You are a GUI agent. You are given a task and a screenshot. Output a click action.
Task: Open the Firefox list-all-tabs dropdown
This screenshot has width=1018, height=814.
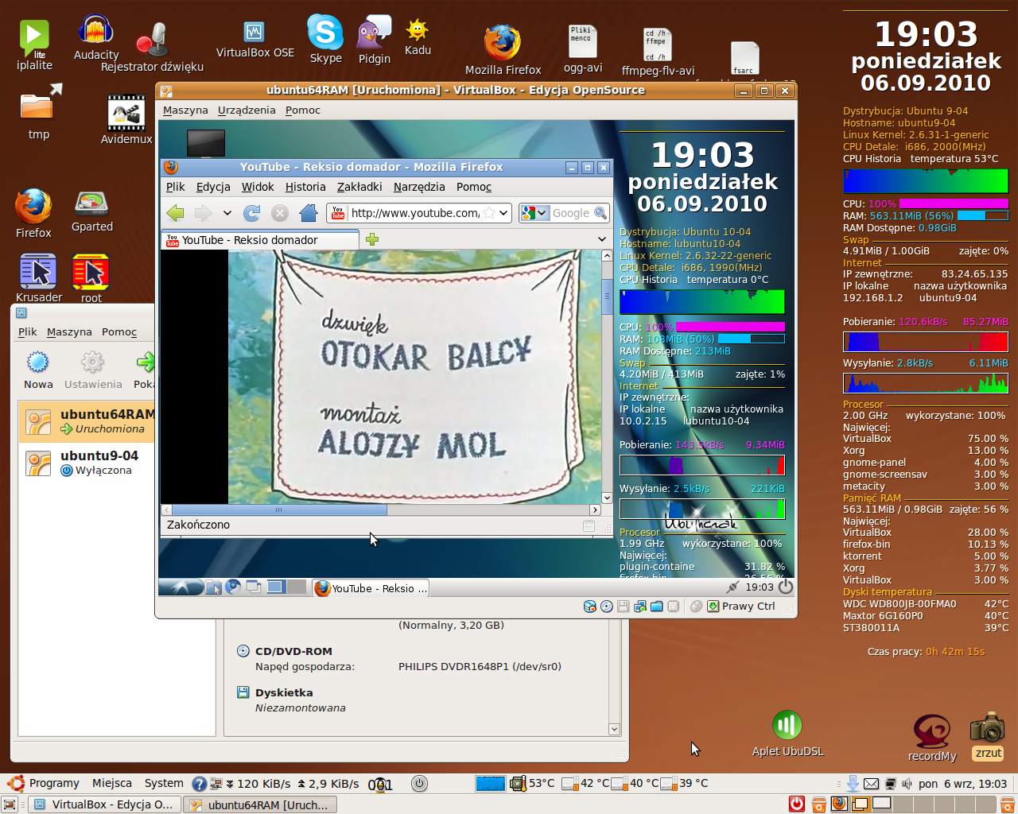tap(602, 239)
